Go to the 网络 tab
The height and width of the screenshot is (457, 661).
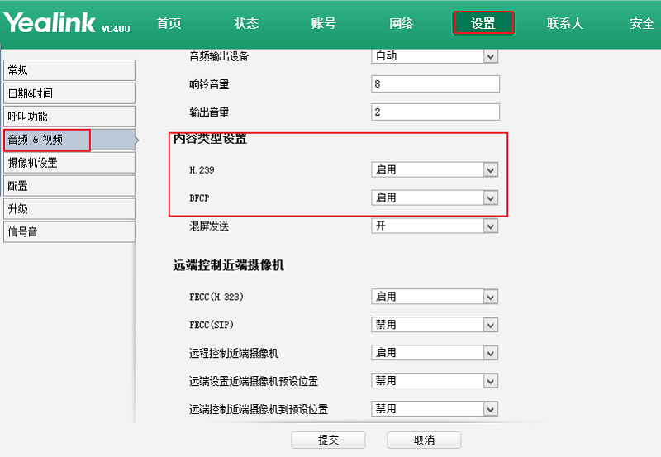[402, 23]
